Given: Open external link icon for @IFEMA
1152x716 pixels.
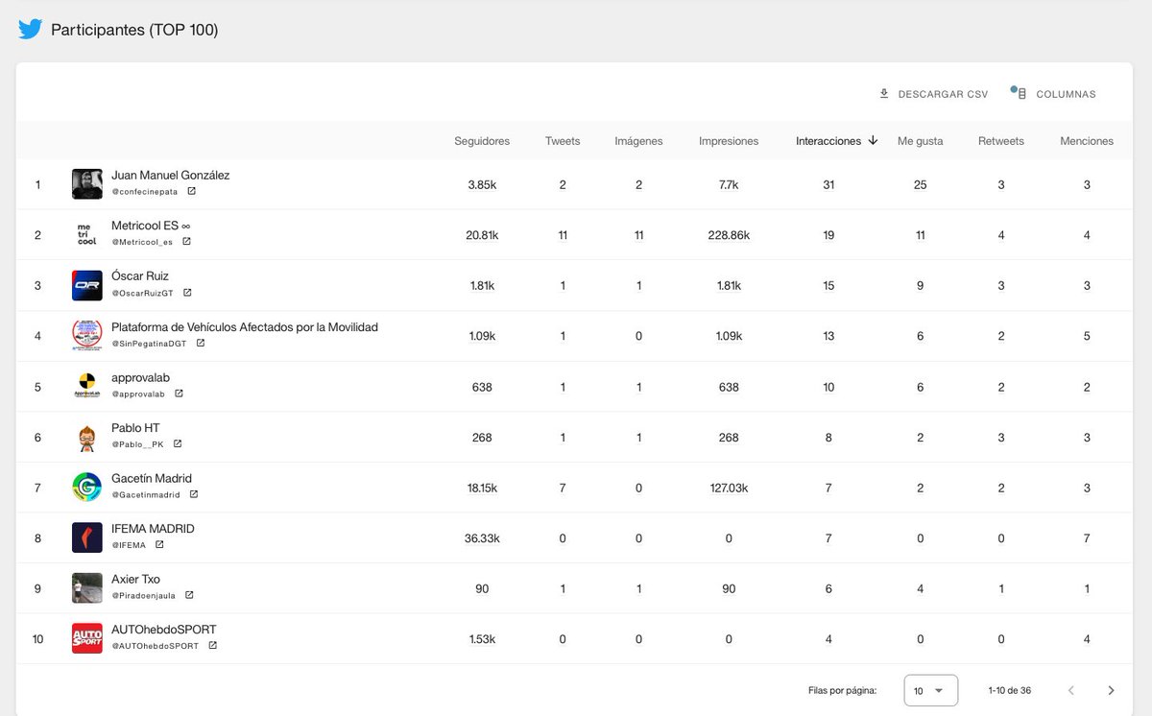Looking at the screenshot, I should tap(159, 544).
